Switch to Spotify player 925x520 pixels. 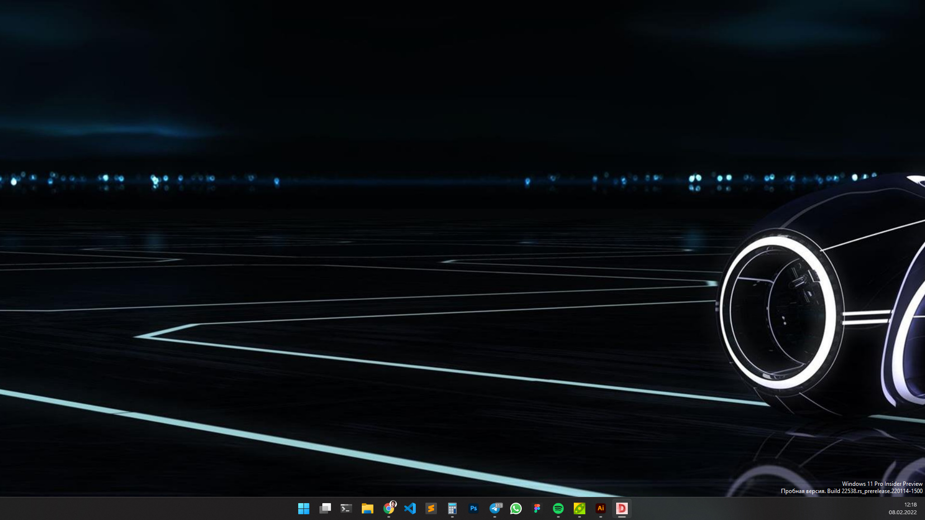click(x=558, y=508)
